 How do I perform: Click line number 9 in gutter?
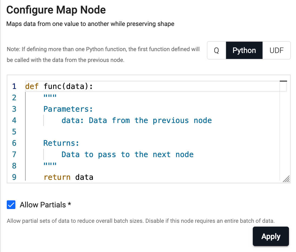(x=14, y=177)
